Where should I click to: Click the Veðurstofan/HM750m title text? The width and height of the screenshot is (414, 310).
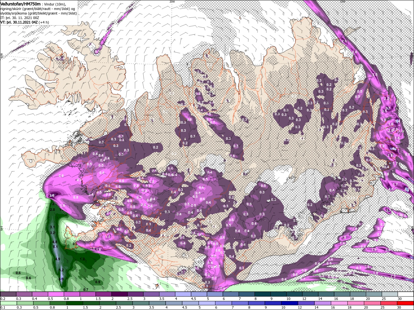pyautogui.click(x=20, y=4)
